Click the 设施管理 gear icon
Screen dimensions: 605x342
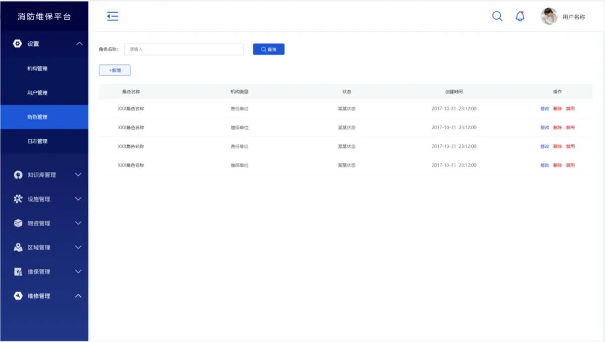click(x=18, y=199)
